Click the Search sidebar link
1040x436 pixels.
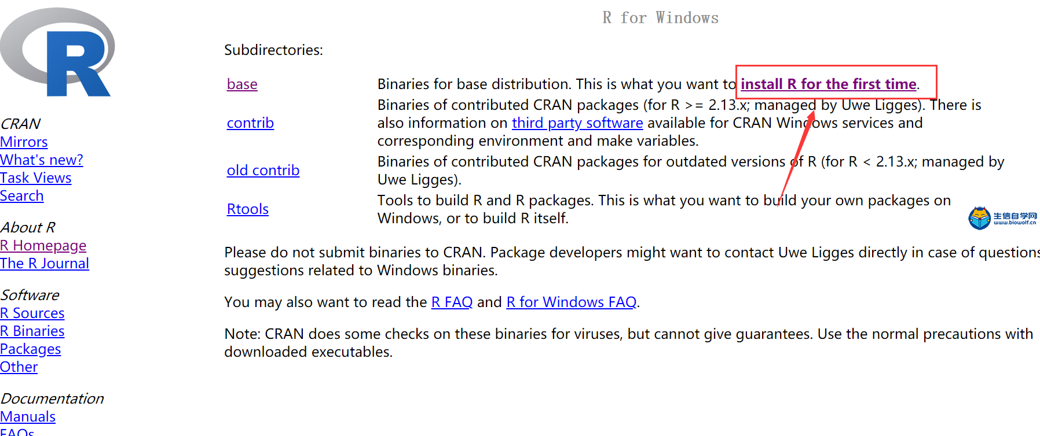point(22,196)
